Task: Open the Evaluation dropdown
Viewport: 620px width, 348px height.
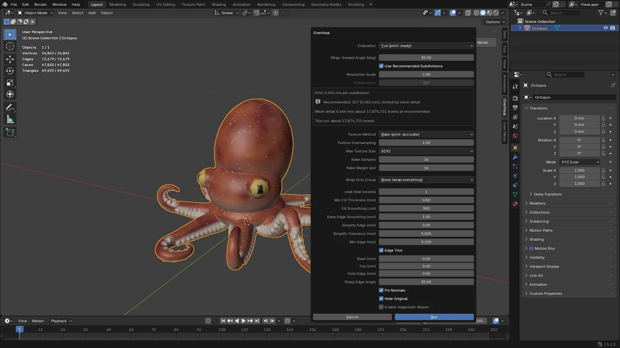Action: (426, 46)
